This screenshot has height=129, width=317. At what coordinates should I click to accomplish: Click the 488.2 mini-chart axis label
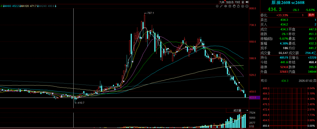(x=266, y=89)
